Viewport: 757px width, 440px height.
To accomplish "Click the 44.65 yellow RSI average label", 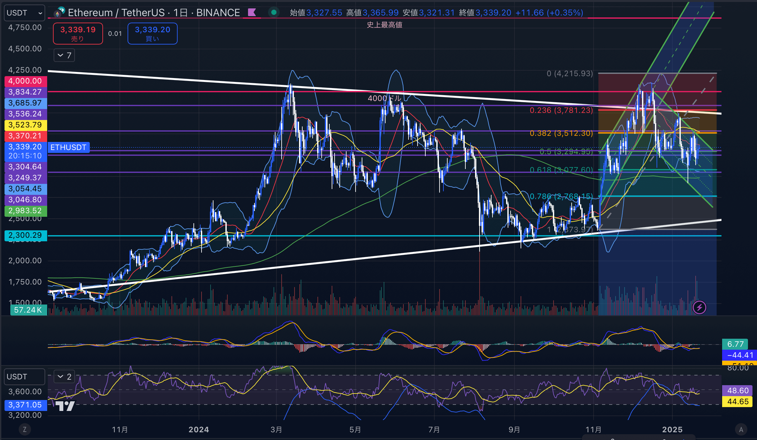I will [x=738, y=402].
